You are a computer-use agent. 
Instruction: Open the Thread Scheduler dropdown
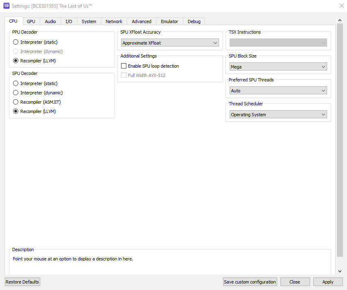(x=278, y=115)
